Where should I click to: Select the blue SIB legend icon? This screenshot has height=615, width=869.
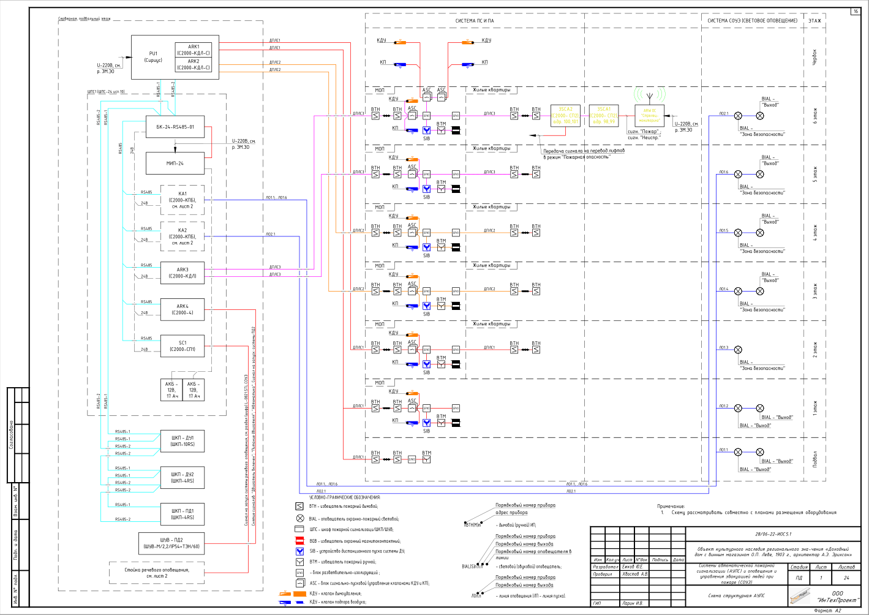coord(299,551)
